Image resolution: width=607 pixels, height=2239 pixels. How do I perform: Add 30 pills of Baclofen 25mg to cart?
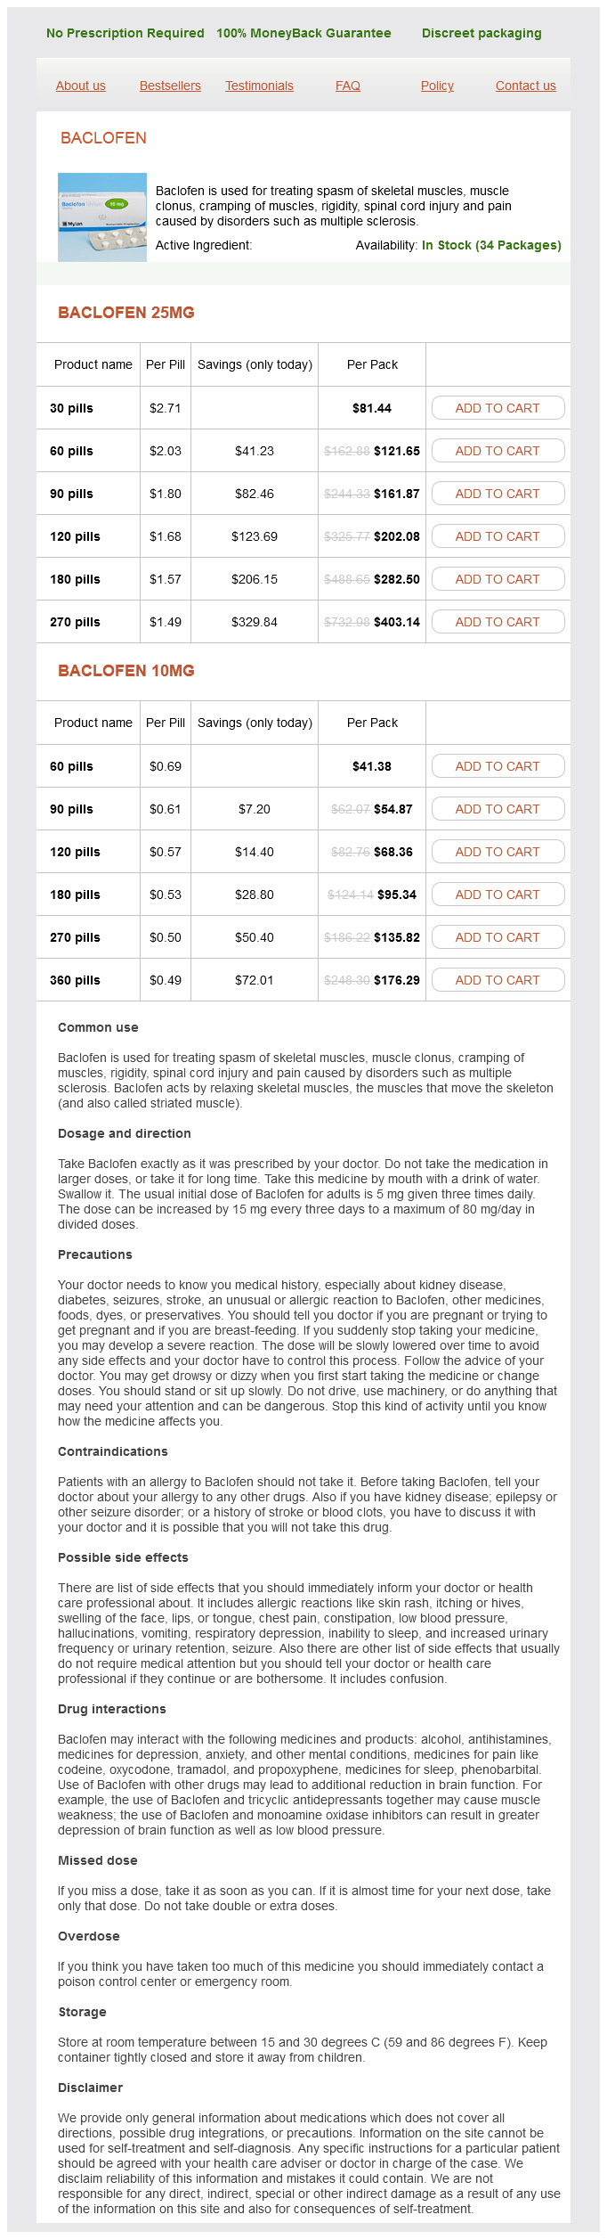click(x=498, y=408)
